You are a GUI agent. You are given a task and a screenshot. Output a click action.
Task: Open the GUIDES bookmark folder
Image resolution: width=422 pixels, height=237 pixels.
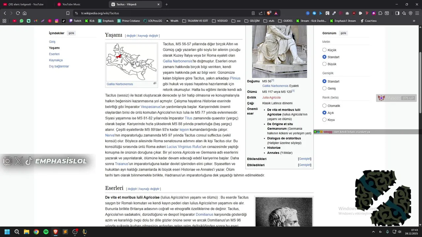(x=285, y=21)
